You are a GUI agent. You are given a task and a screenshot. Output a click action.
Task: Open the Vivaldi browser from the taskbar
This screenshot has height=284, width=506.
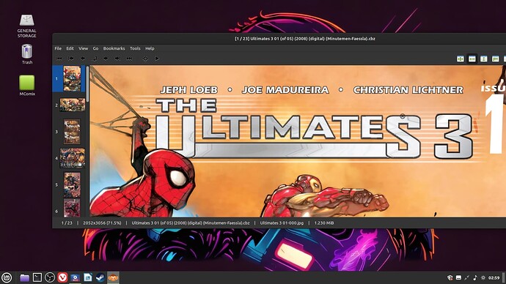[x=62, y=277]
